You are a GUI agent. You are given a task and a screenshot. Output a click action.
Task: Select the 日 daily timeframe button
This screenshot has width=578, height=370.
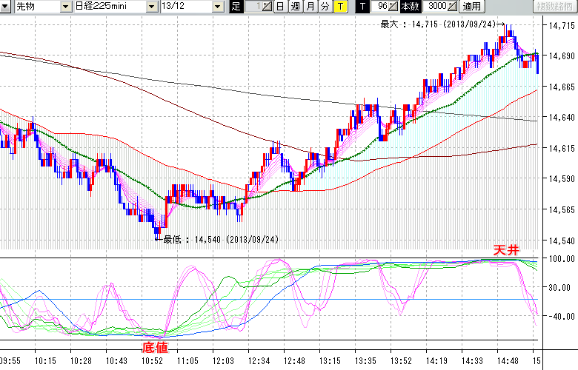(x=279, y=7)
